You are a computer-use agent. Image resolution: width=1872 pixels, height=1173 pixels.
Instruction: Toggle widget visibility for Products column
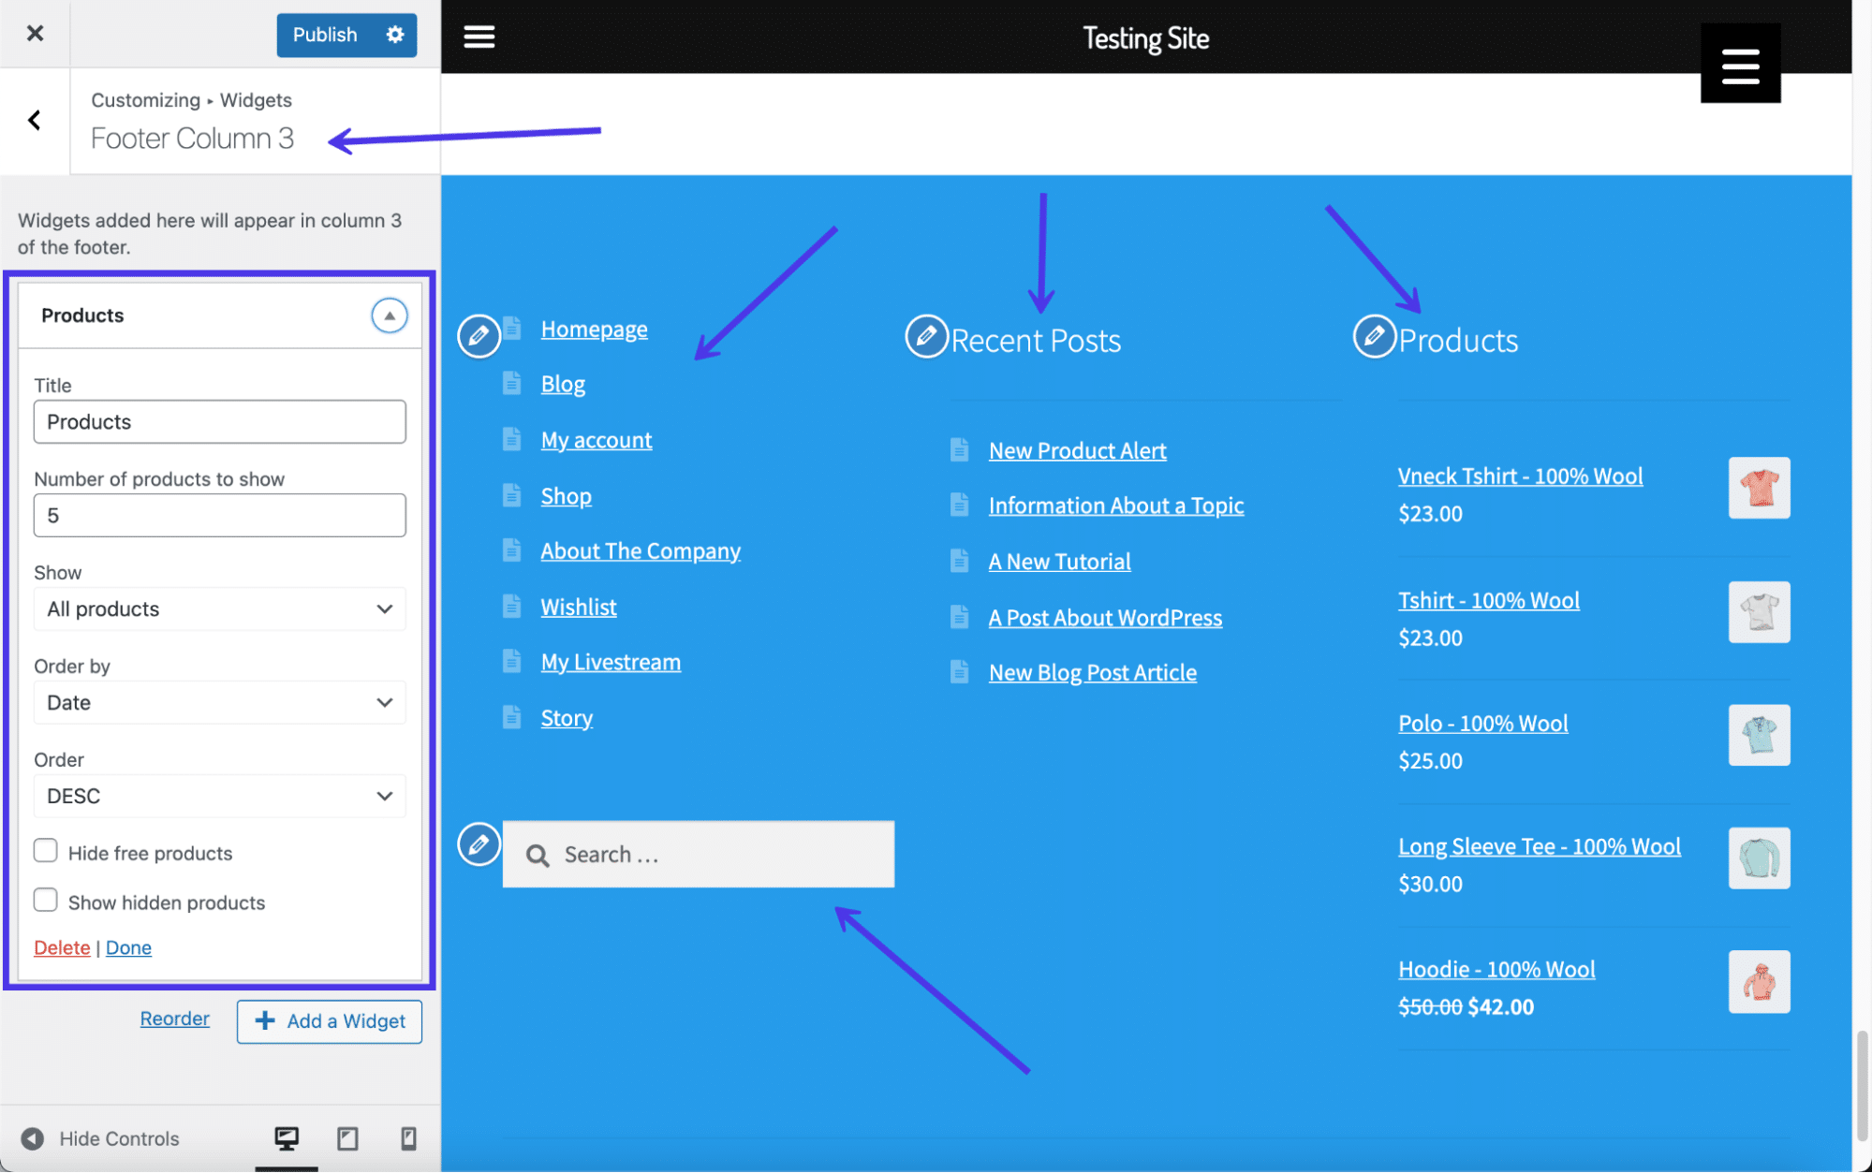[388, 315]
